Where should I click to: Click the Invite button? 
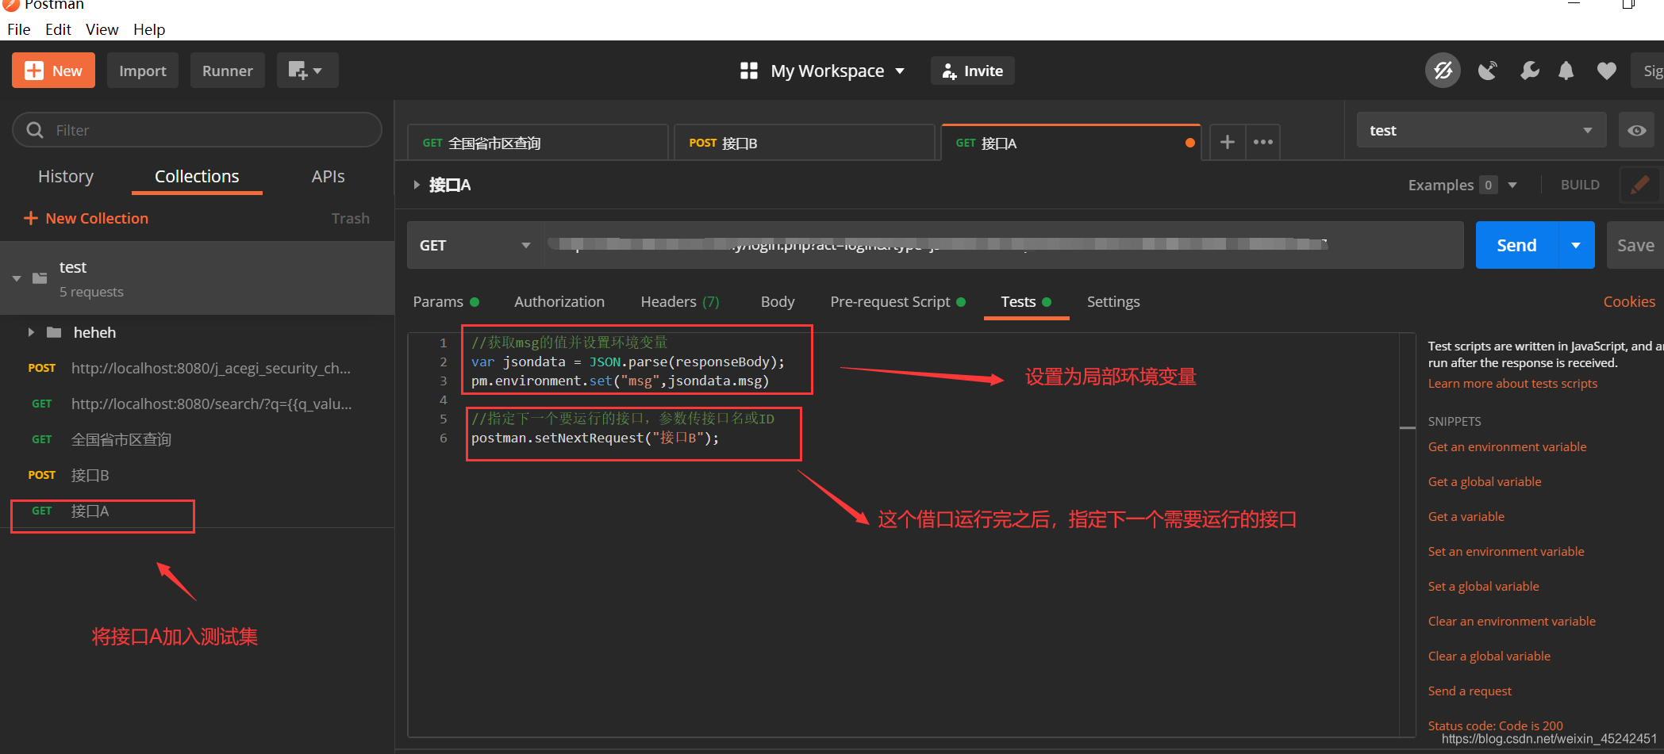tap(973, 71)
